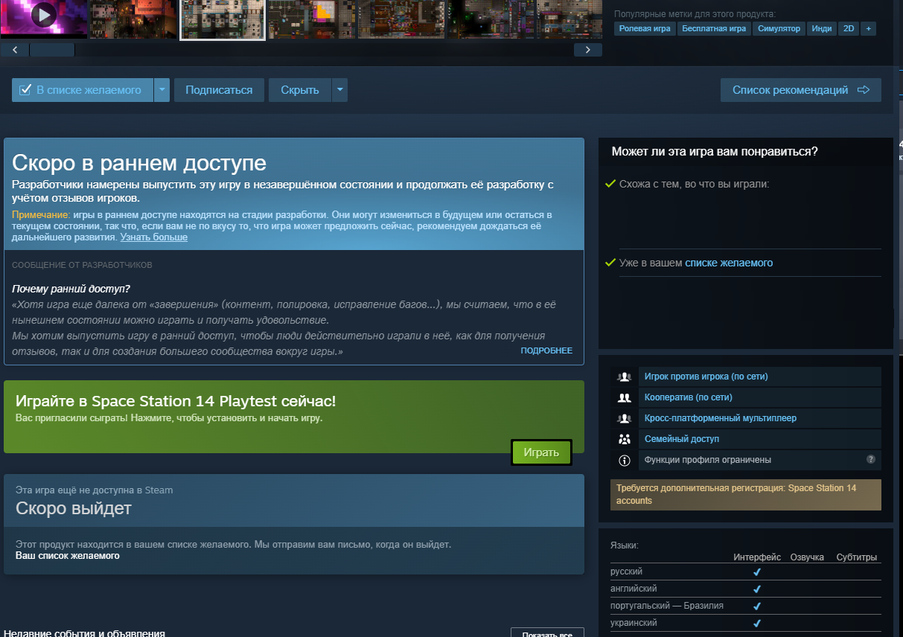
Task: Open the Симулятор tag
Action: [779, 29]
